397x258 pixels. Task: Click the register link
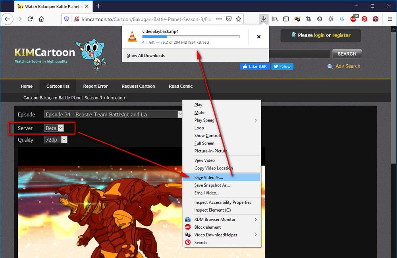(341, 35)
